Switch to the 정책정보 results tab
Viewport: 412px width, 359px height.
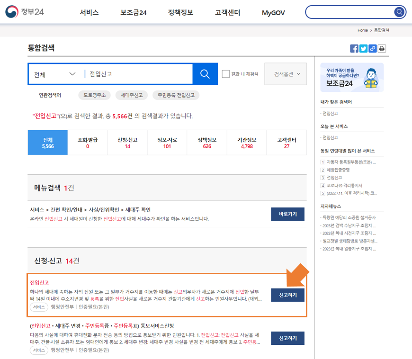tap(207, 142)
